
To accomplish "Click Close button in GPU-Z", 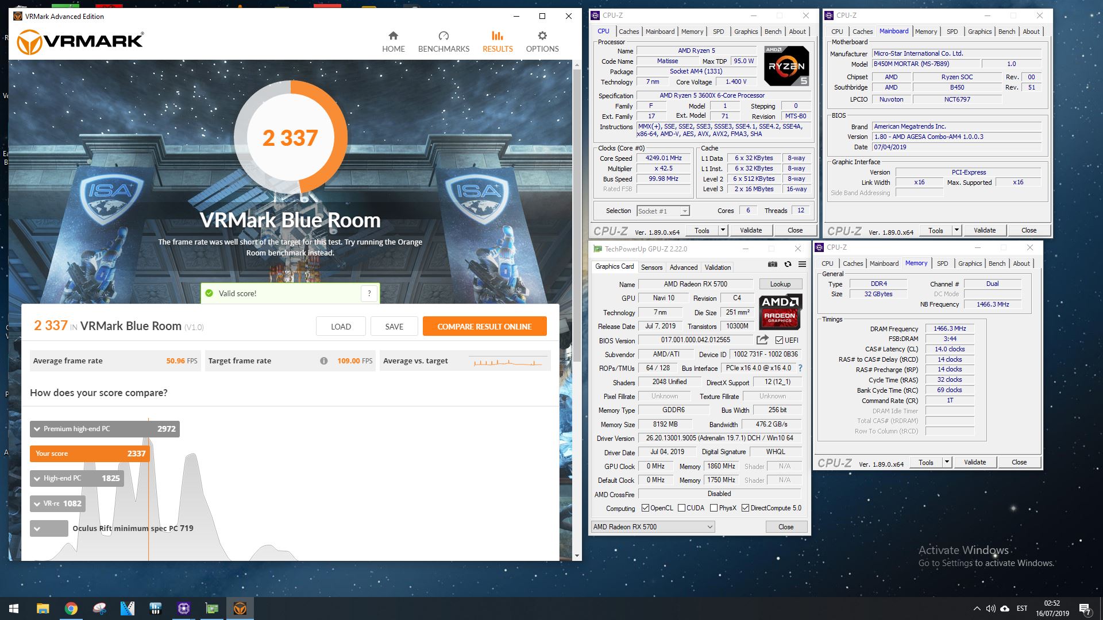I will coord(786,527).
